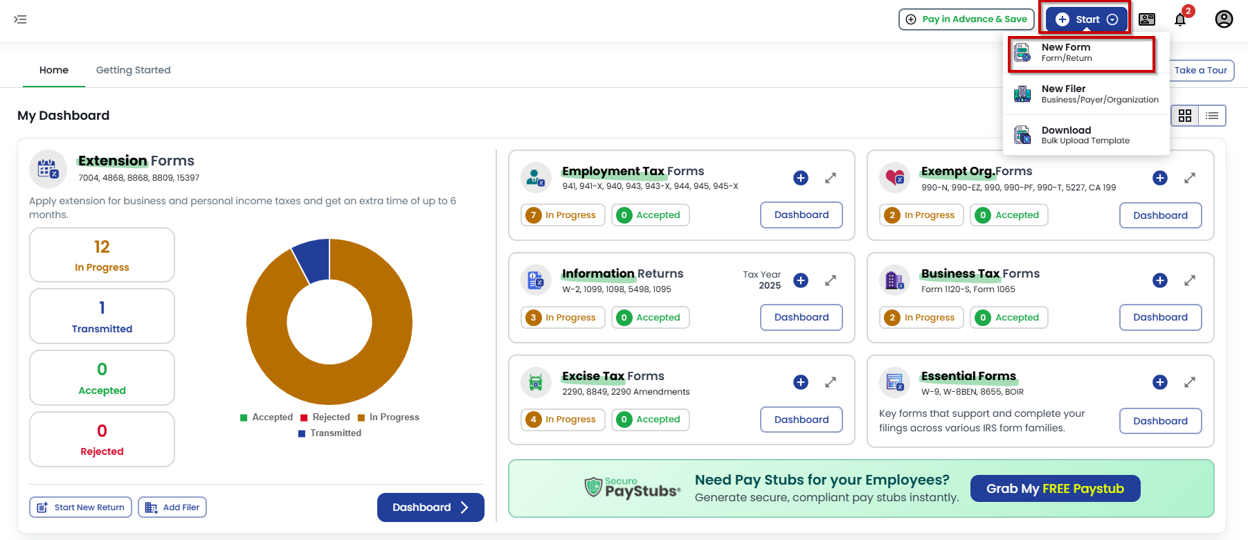Collapse the sidebar menu icon
1248x540 pixels.
point(21,19)
